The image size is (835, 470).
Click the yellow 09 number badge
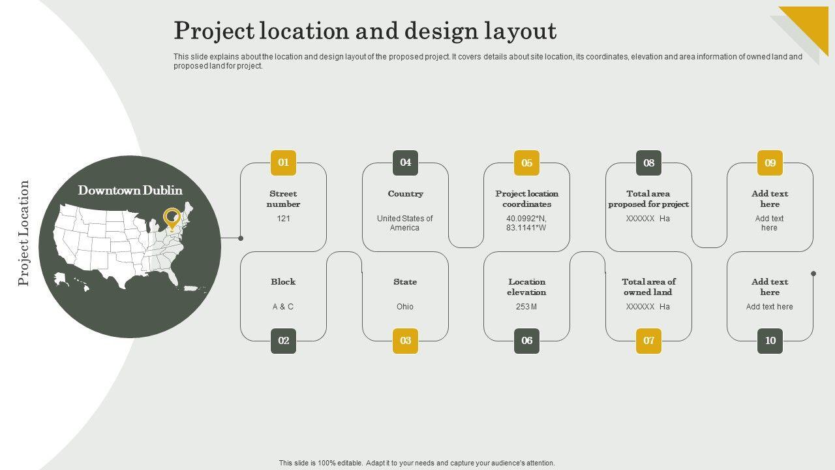pos(770,163)
